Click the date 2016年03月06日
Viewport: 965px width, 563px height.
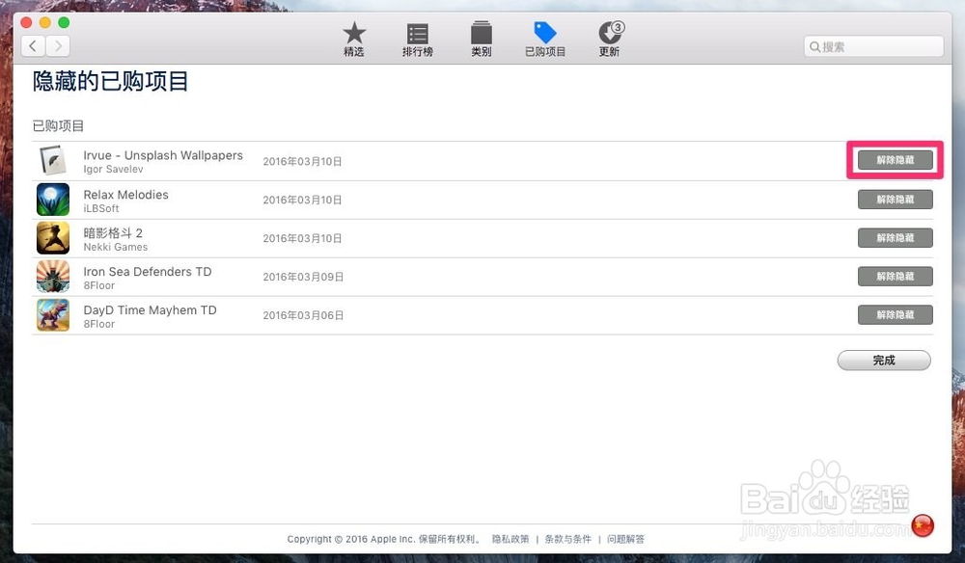pyautogui.click(x=303, y=315)
